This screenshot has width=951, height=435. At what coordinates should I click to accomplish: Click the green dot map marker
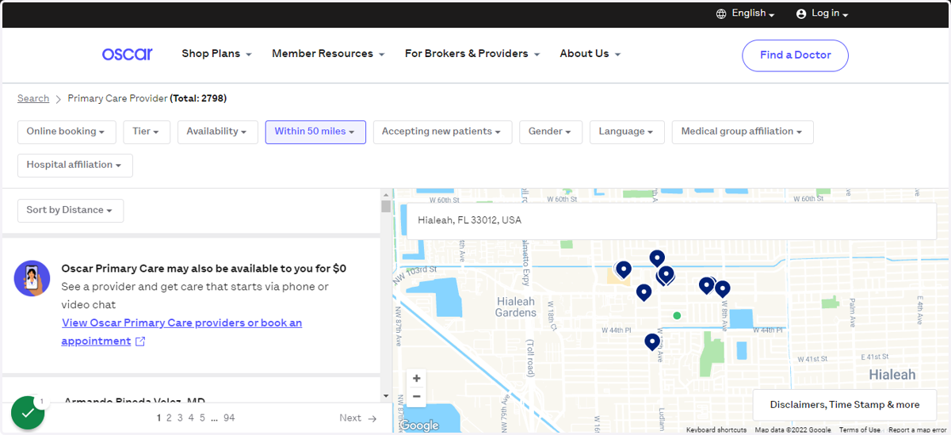677,315
